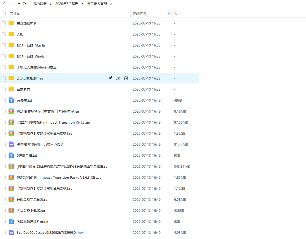The width and height of the screenshot is (306, 239).
Task: Select file name 超级后期字幕音效.rar
Action: click(x=33, y=199)
